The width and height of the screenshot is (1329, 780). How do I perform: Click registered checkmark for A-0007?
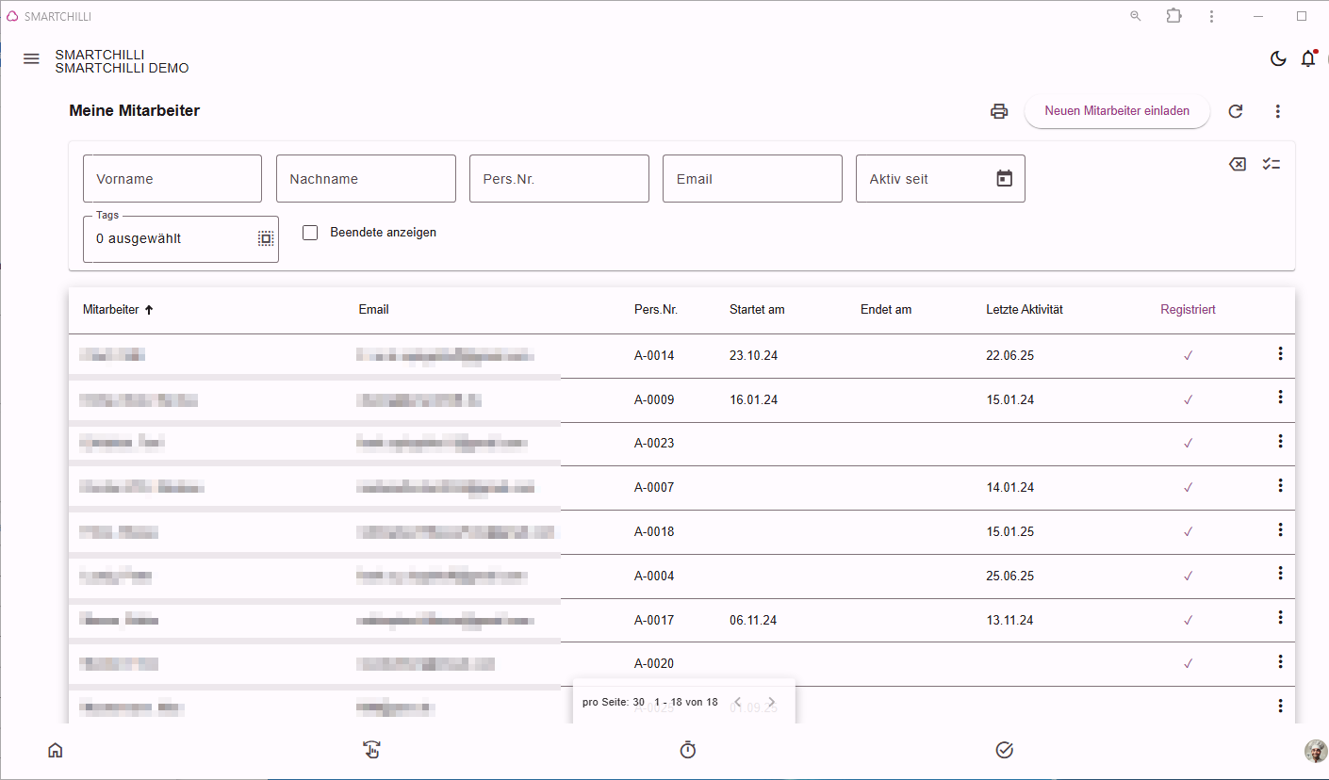pos(1188,488)
